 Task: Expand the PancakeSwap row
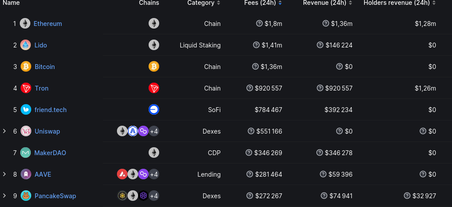(4, 196)
